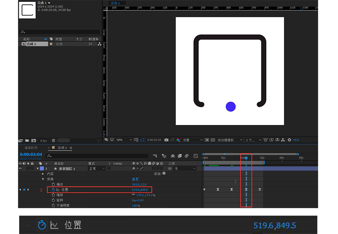This screenshot has width=338, height=234.
Task: Select the 合成 1 viewer tab
Action: point(115,3)
